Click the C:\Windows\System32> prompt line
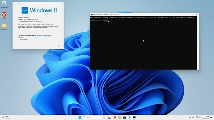Viewport: 214px width, 120px height. coord(99,21)
